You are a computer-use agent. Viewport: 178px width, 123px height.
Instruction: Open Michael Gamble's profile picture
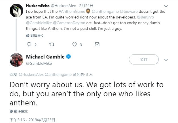tap(16, 60)
